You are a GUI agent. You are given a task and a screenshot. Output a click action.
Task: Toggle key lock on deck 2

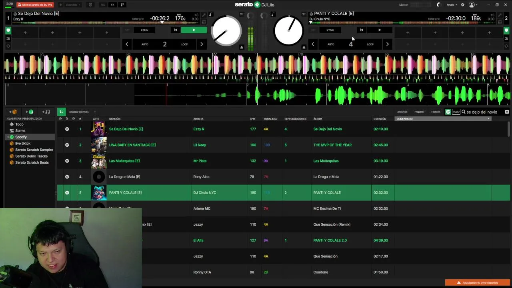tap(273, 15)
